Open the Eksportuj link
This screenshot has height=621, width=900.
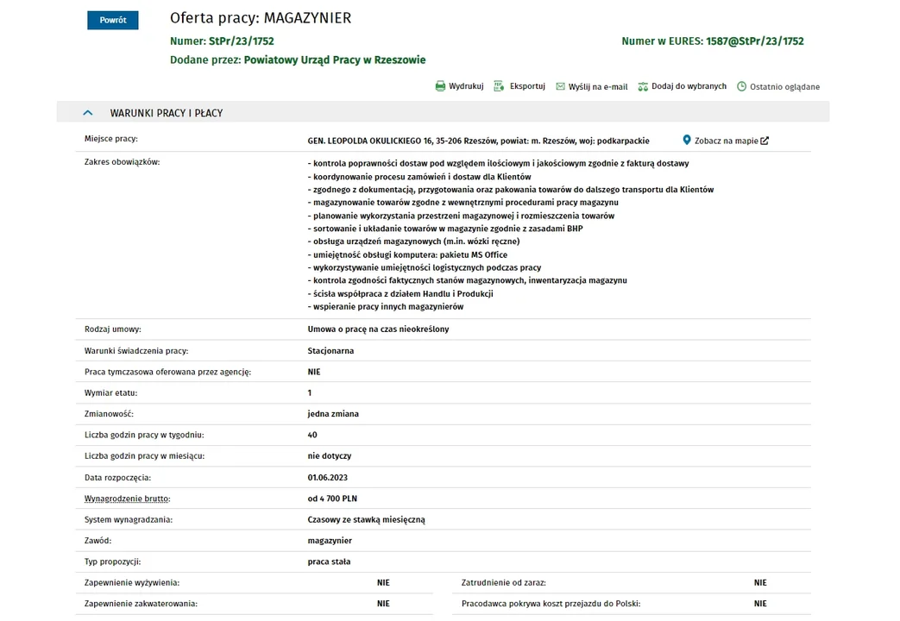[x=527, y=86]
